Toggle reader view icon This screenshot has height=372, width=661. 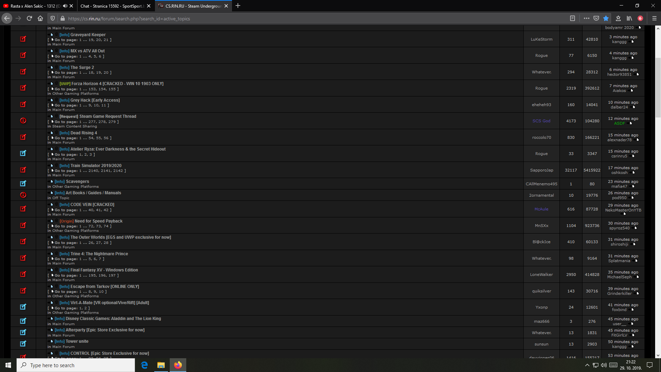pos(572,19)
